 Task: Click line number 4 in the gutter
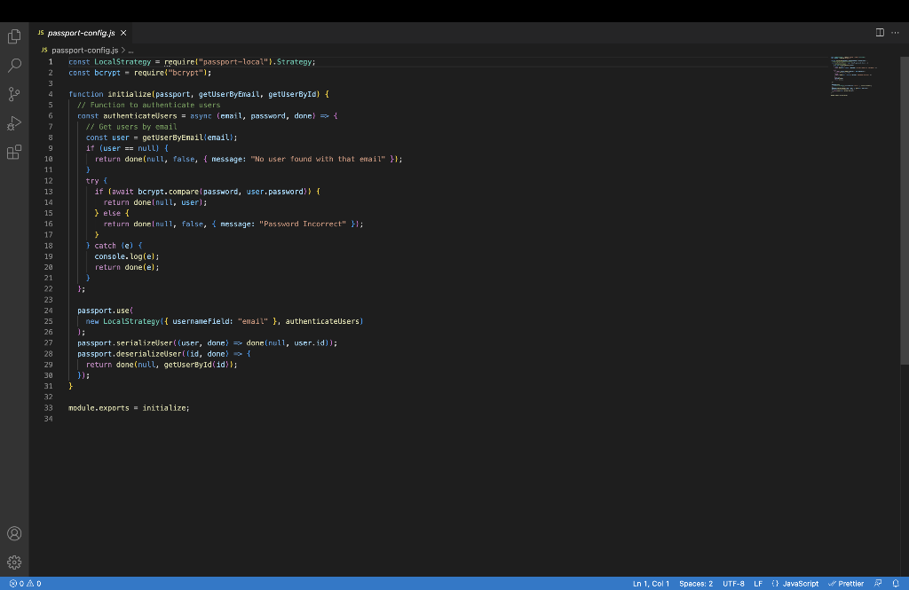(x=51, y=94)
